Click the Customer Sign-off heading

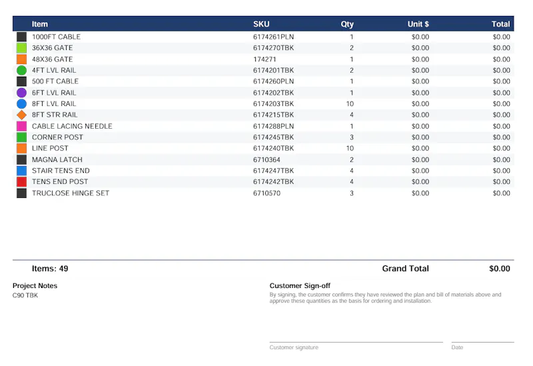click(x=300, y=286)
